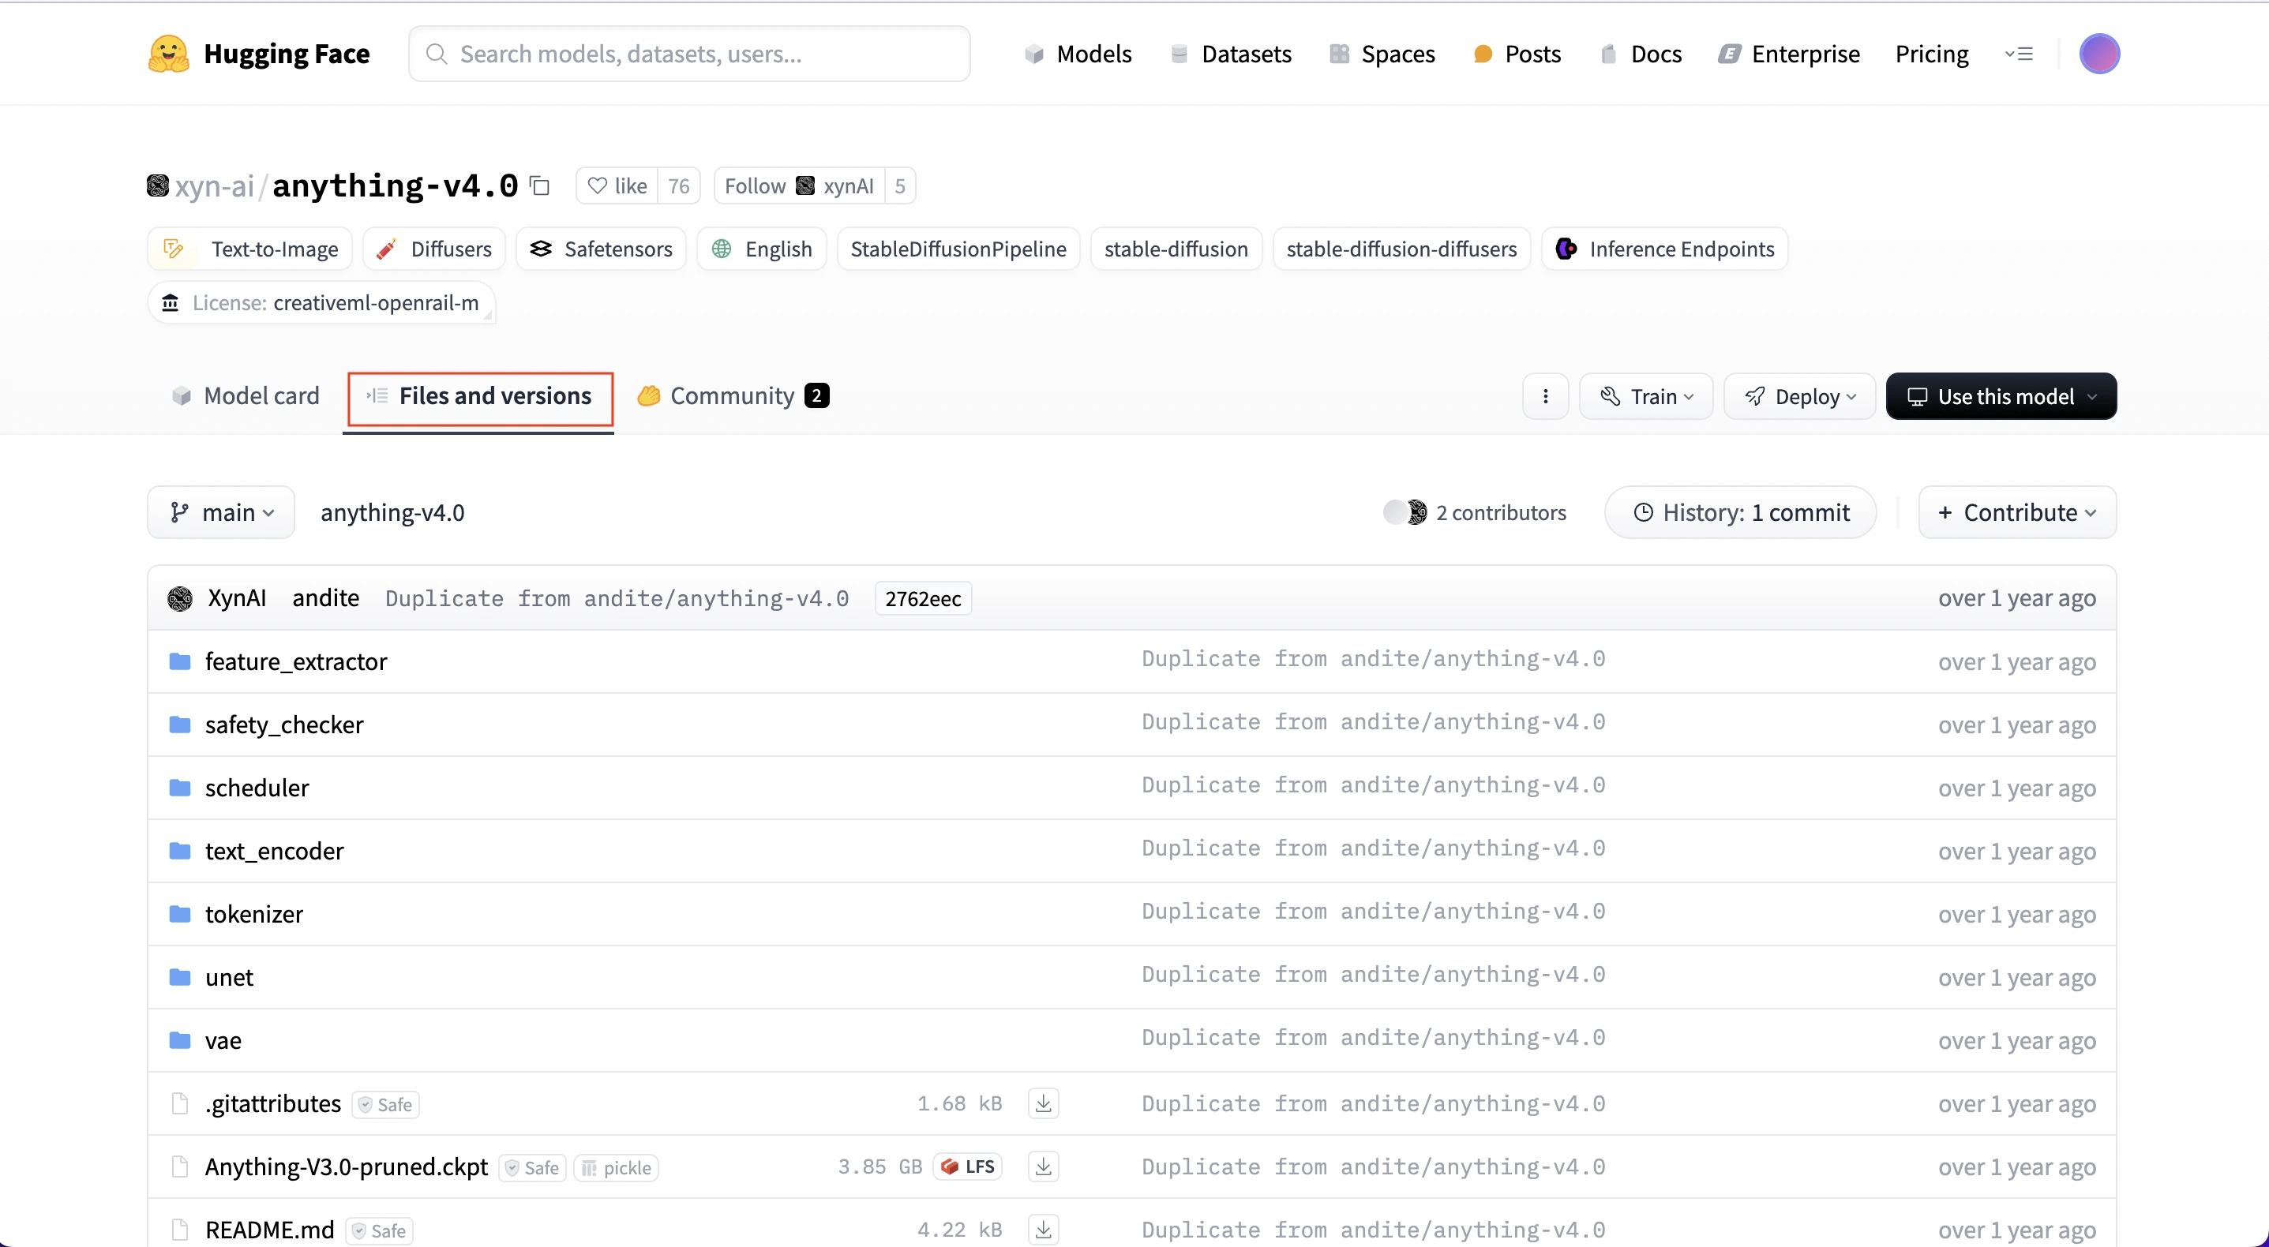Click the History commit clock icon

tap(1644, 511)
